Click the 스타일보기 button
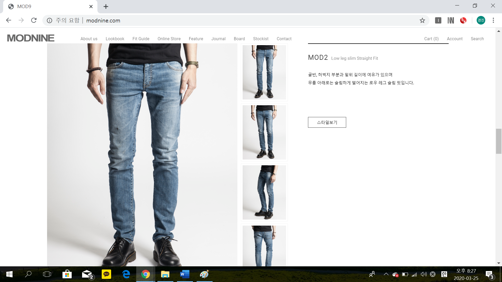This screenshot has width=502, height=282. 327,122
